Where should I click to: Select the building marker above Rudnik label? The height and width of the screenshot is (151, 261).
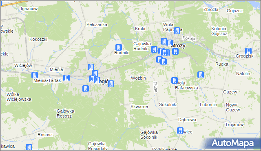[119, 47]
